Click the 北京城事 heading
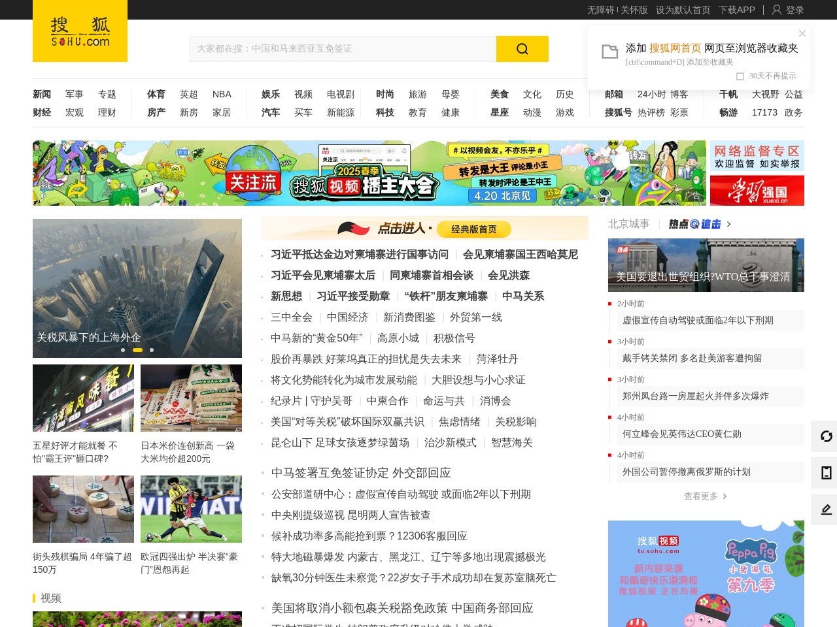This screenshot has width=837, height=627. 629,224
